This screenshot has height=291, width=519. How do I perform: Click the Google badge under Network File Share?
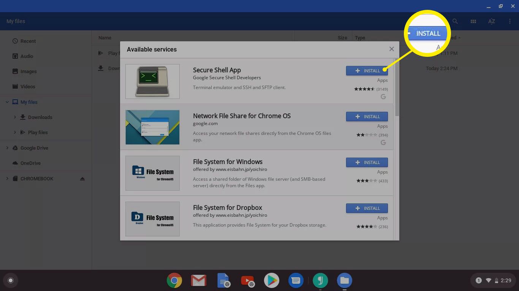[383, 142]
